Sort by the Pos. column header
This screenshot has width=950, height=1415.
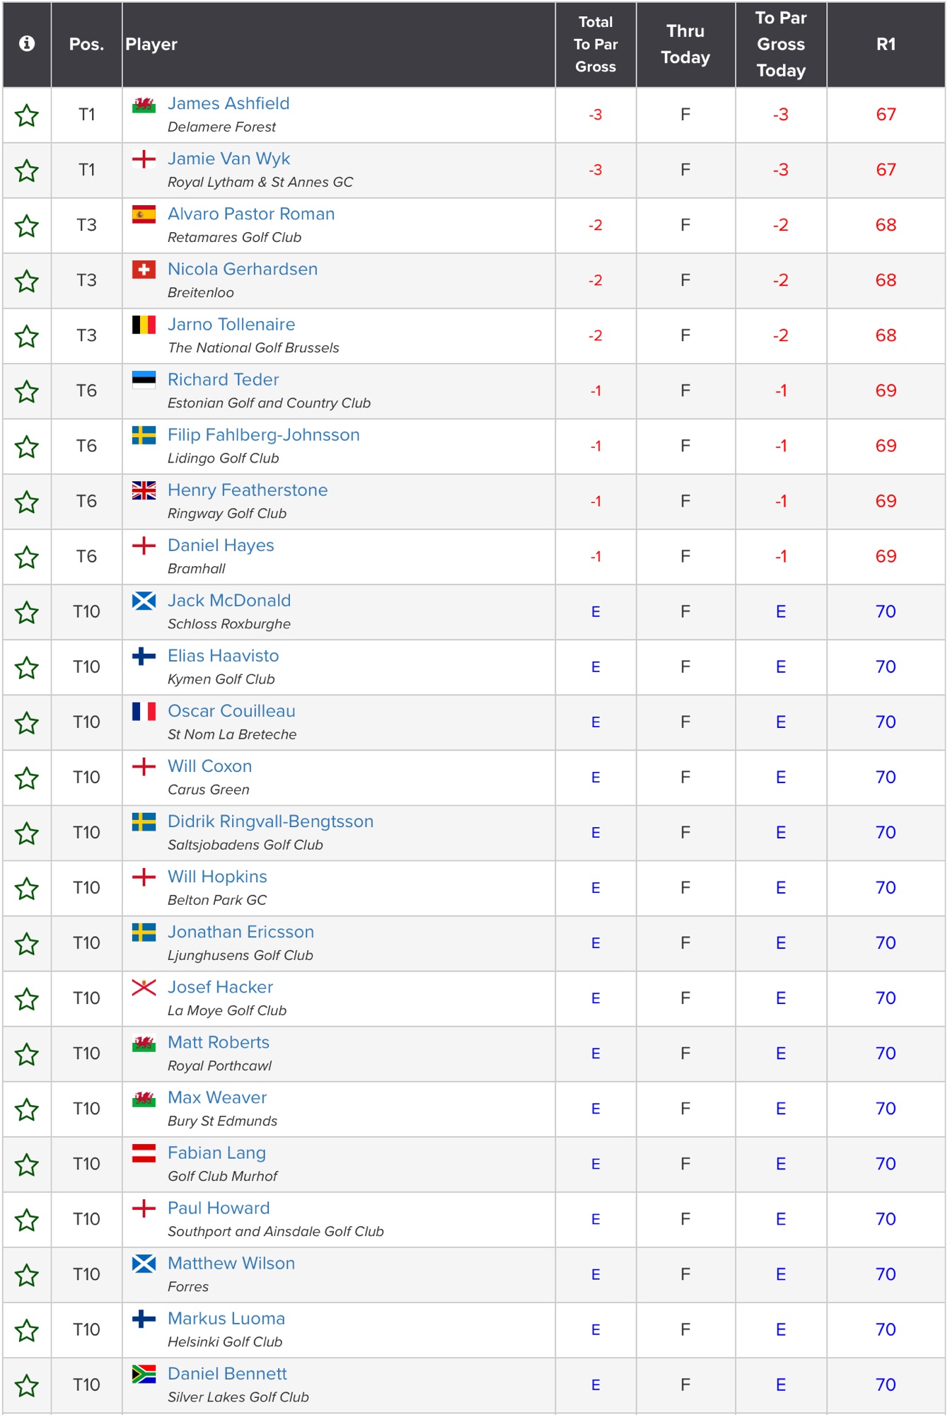(x=86, y=45)
